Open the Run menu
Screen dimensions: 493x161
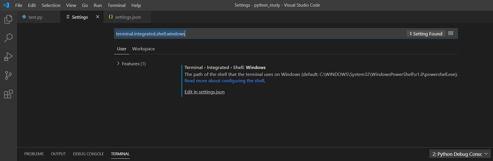tap(98, 5)
